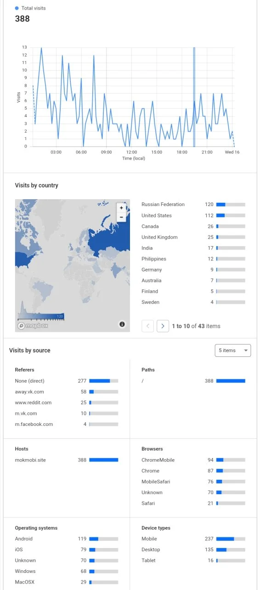
Task: Click MobileSafari browser row
Action: coord(193,482)
